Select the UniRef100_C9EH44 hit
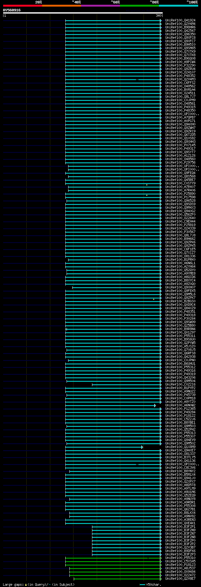This screenshot has width=201, height=587. 180,221
